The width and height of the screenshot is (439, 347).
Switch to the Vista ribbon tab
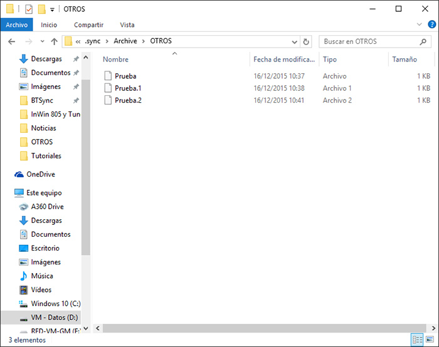tap(127, 24)
